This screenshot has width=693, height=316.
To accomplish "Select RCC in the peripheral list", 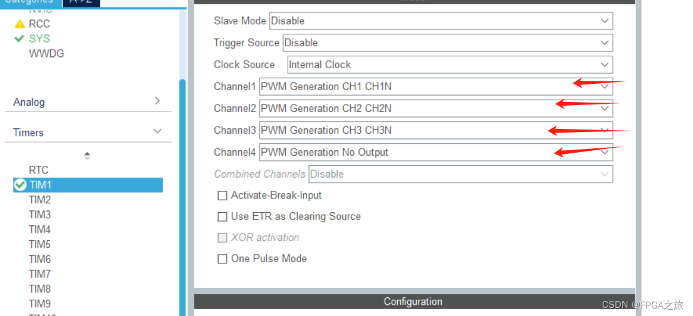I will (x=39, y=24).
